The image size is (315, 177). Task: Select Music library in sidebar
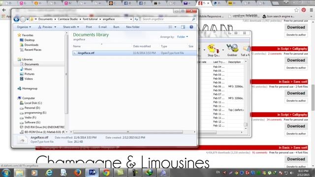pyautogui.click(x=28, y=69)
